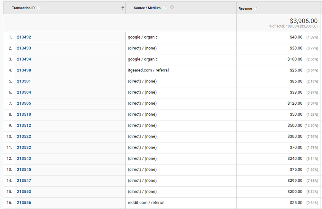Open help icon beside Transaction ID header
322x209 pixels.
click(x=39, y=8)
